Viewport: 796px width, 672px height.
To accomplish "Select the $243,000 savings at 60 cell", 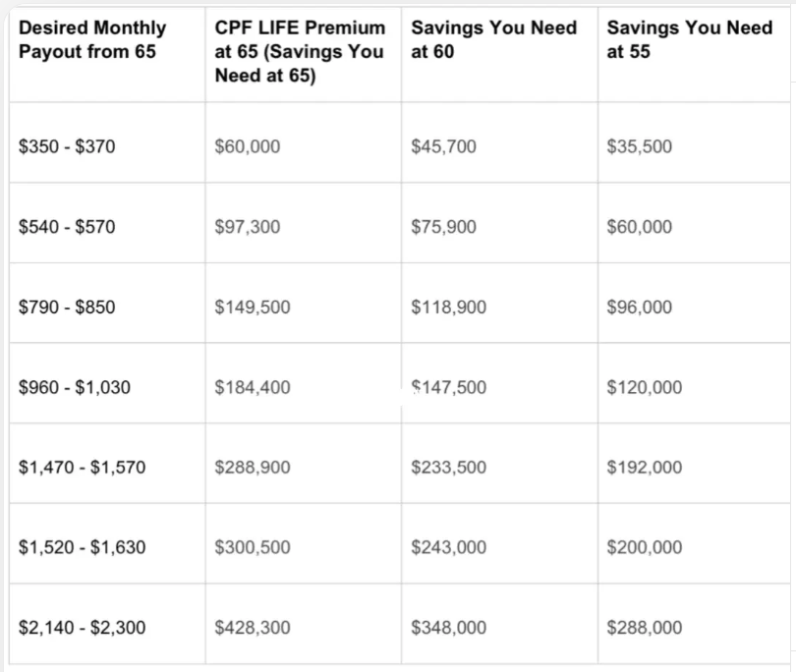I will click(x=448, y=547).
